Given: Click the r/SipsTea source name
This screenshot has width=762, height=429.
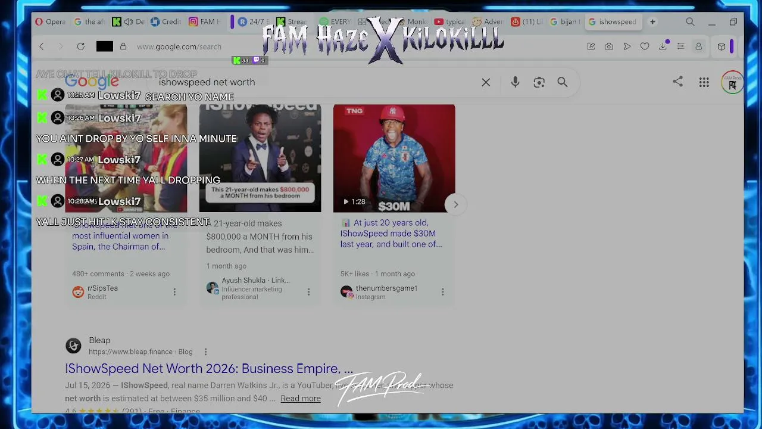Looking at the screenshot, I should pos(102,288).
